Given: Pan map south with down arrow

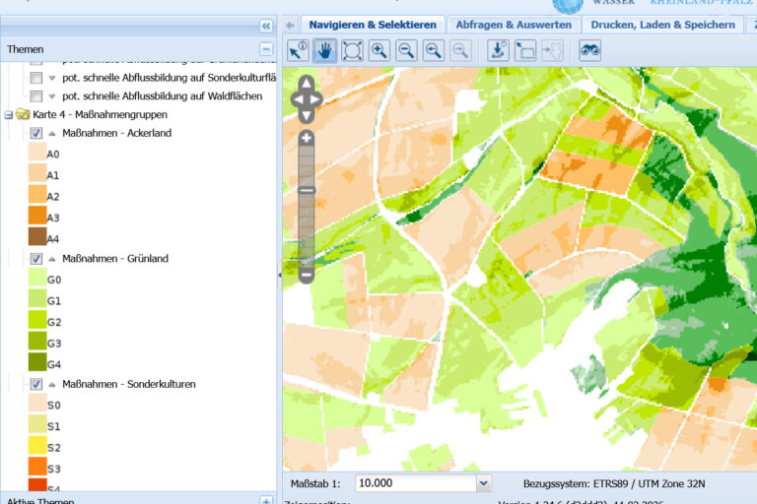Looking at the screenshot, I should point(307,116).
